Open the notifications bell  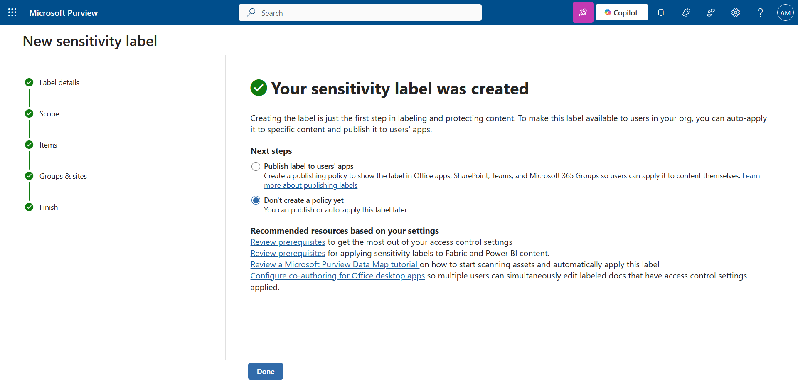pos(661,12)
